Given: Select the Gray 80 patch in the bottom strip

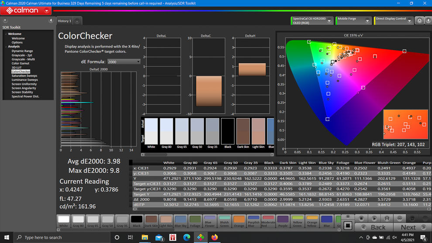Looking at the screenshot, I should pos(78,221).
